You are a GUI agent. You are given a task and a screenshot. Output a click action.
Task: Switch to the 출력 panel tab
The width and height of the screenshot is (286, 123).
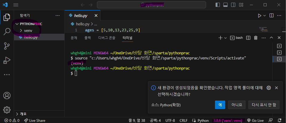(88, 38)
